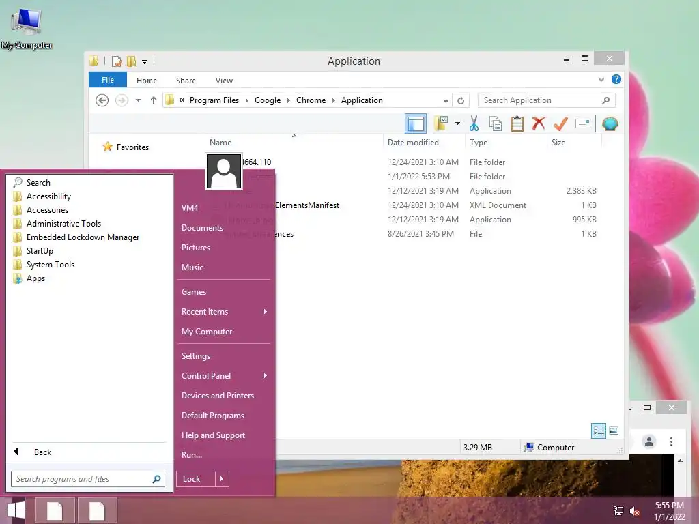
Task: Open the Customize Quick Access Toolbar dropdown
Action: 144,61
